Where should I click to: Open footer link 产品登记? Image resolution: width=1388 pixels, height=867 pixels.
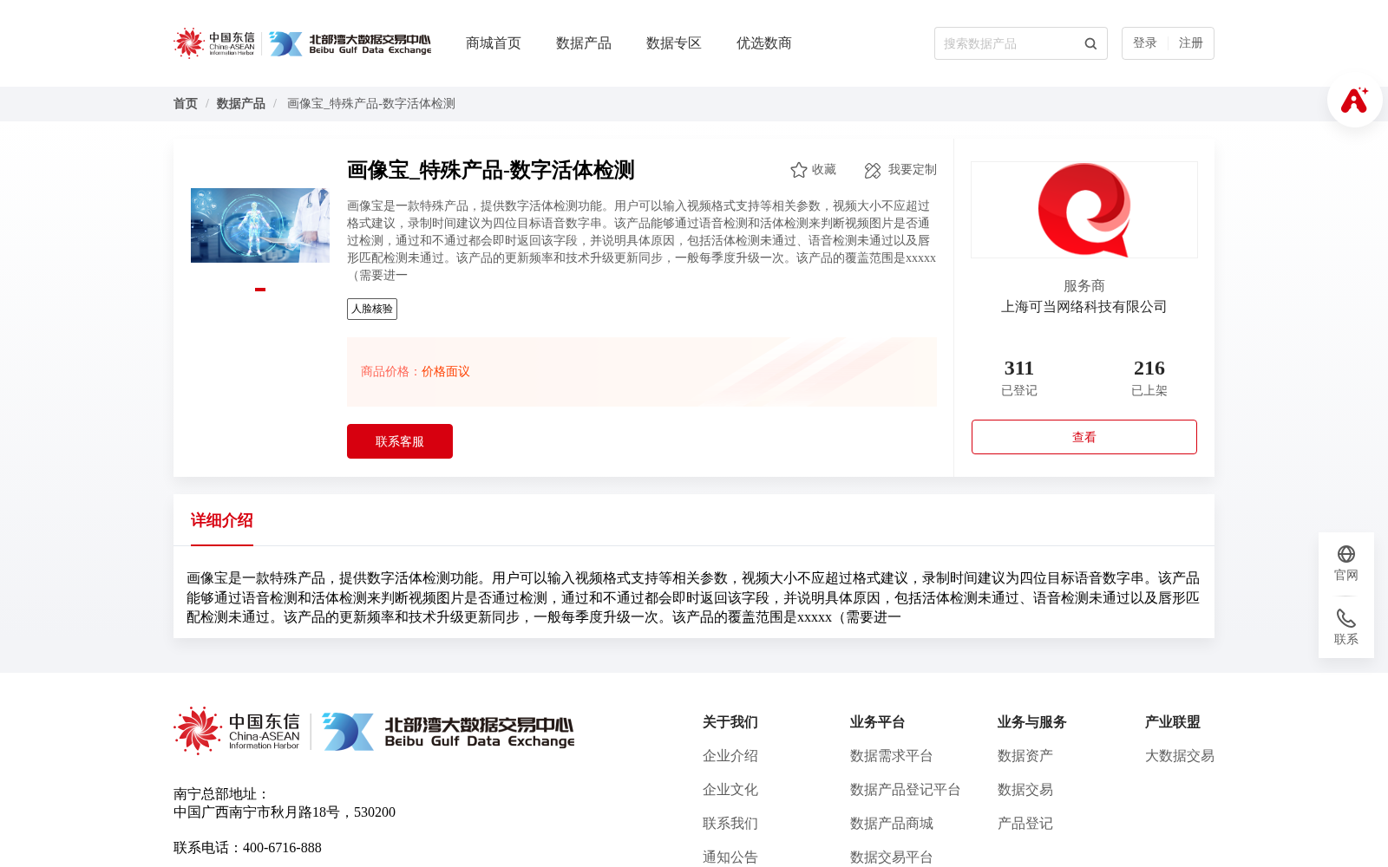tap(1025, 824)
